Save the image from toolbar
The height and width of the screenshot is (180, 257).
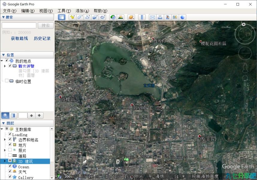(167, 17)
